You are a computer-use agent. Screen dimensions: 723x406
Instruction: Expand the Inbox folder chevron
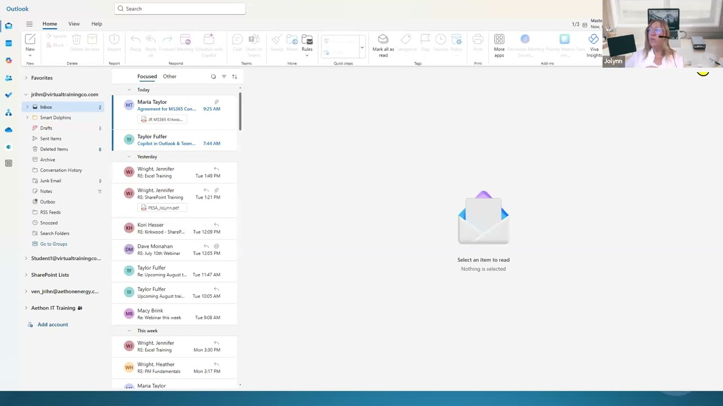[x=27, y=107]
